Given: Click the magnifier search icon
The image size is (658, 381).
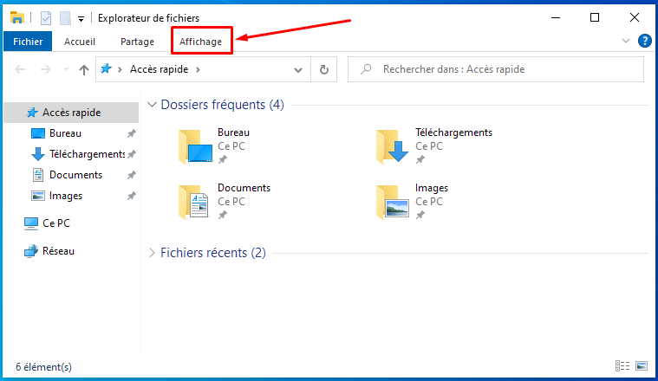Looking at the screenshot, I should pos(366,69).
